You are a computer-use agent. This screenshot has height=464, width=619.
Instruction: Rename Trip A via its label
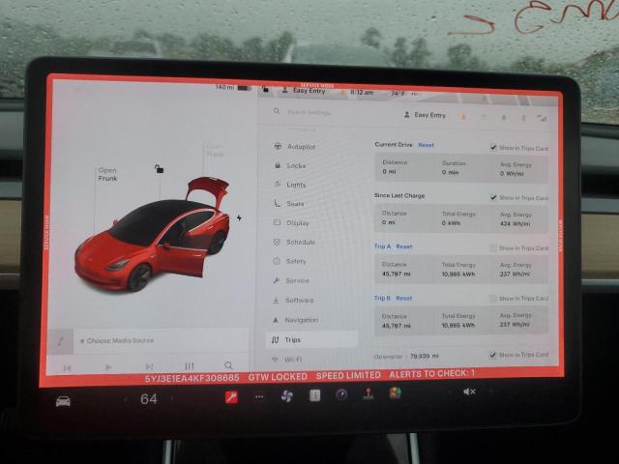pyautogui.click(x=383, y=246)
